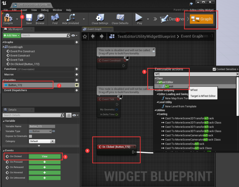Open Category Default combo box
The image size is (239, 187).
pos(42,141)
